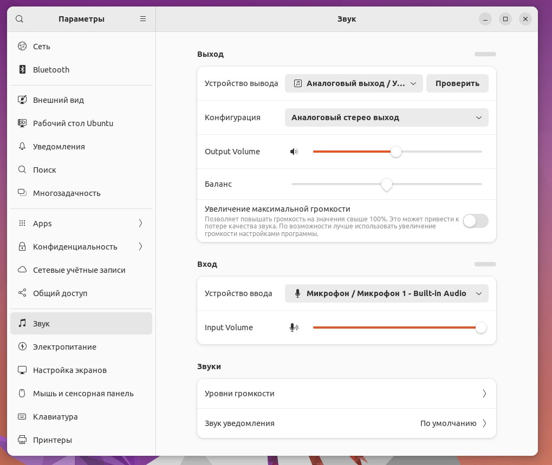The width and height of the screenshot is (552, 465).
Task: Click the keyboard icon beside Клавиатура
Action: pyautogui.click(x=22, y=416)
